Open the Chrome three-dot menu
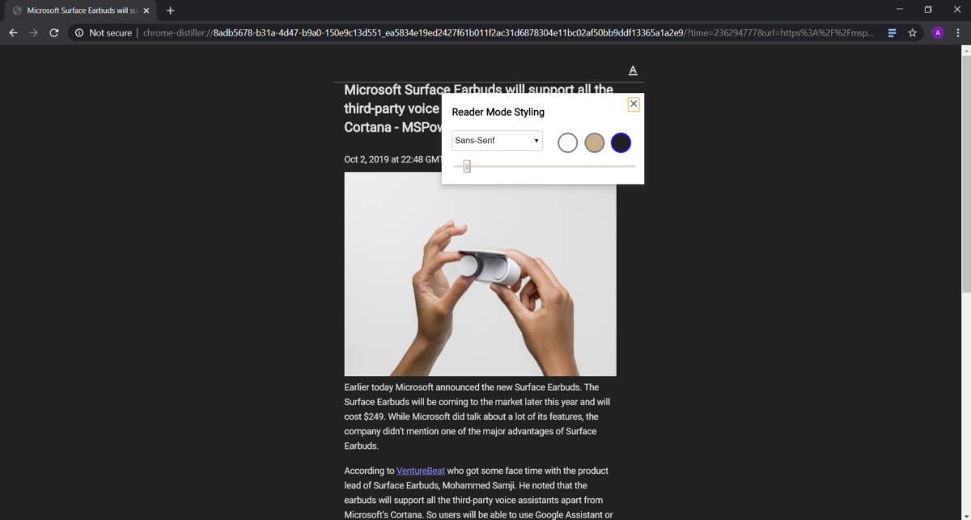The image size is (971, 520). (957, 32)
